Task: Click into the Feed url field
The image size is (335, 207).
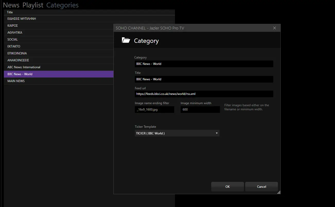Action: tap(204, 94)
